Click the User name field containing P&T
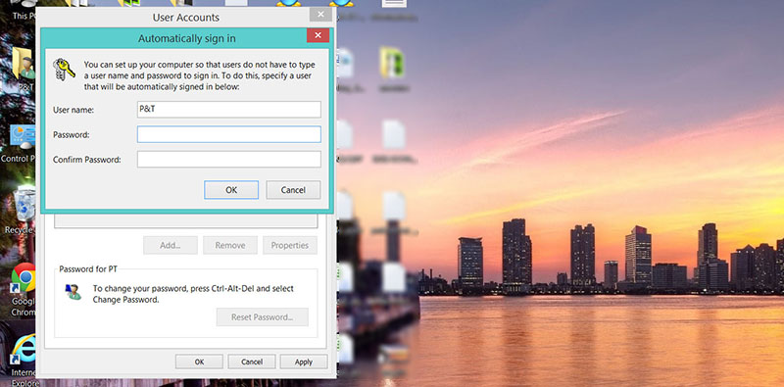The image size is (784, 387). (x=229, y=110)
